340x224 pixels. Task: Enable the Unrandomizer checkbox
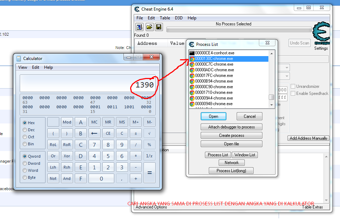pyautogui.click(x=293, y=86)
